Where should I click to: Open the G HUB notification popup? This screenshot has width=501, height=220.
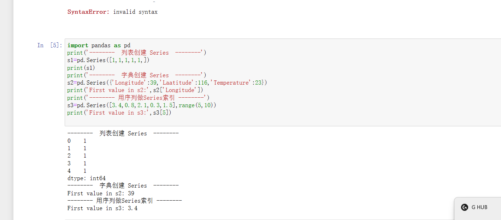pyautogui.click(x=479, y=207)
